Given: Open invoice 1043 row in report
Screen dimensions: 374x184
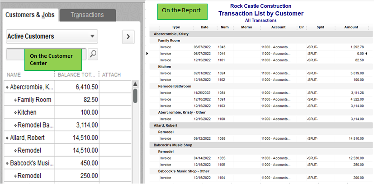Looking at the screenshot, I should (x=261, y=47).
